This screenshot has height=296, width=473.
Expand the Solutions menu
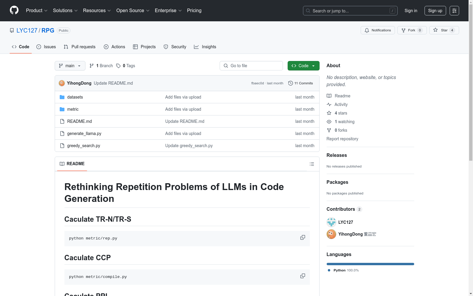(65, 11)
